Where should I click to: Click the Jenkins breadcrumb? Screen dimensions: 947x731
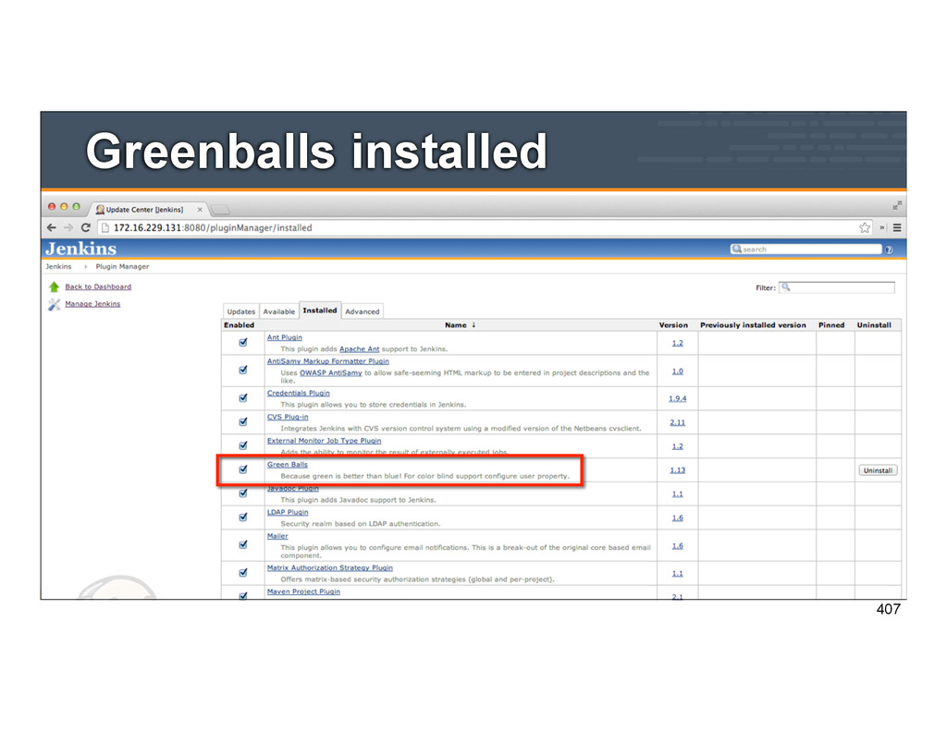click(58, 266)
